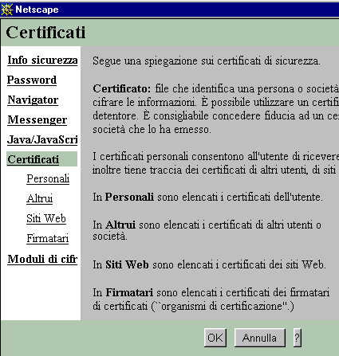Click the Netscape logo icon in title bar
This screenshot has width=339, height=356.
click(x=6, y=10)
